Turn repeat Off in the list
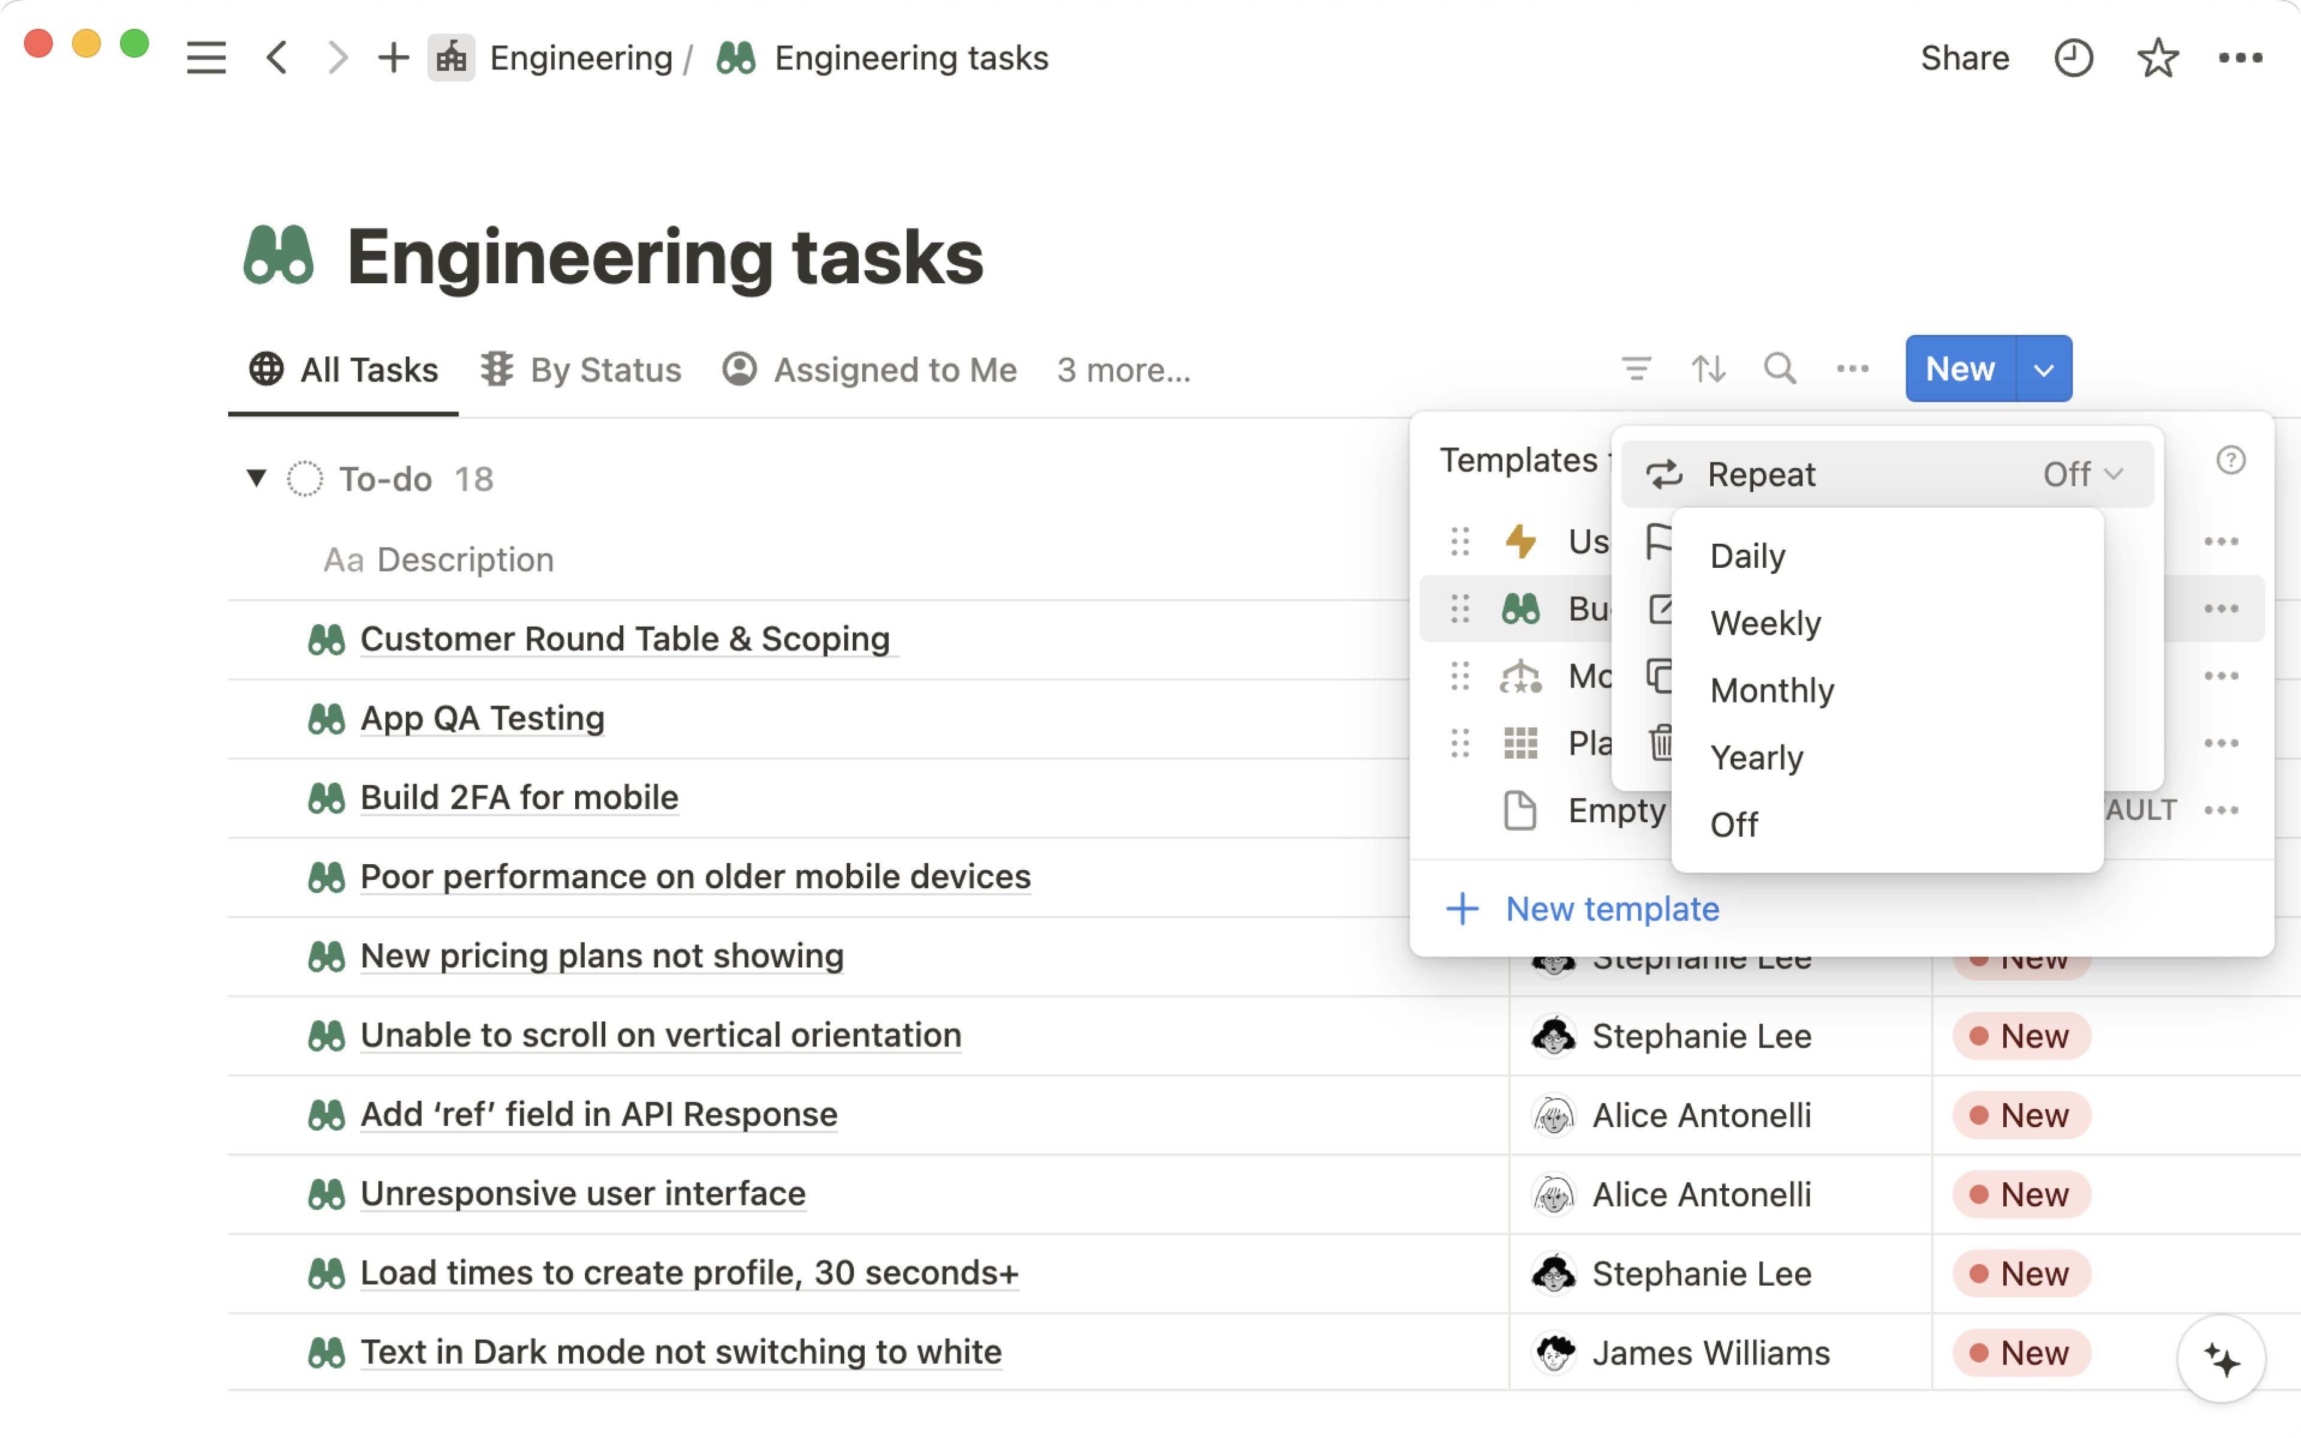The image size is (2301, 1438). click(x=1734, y=825)
